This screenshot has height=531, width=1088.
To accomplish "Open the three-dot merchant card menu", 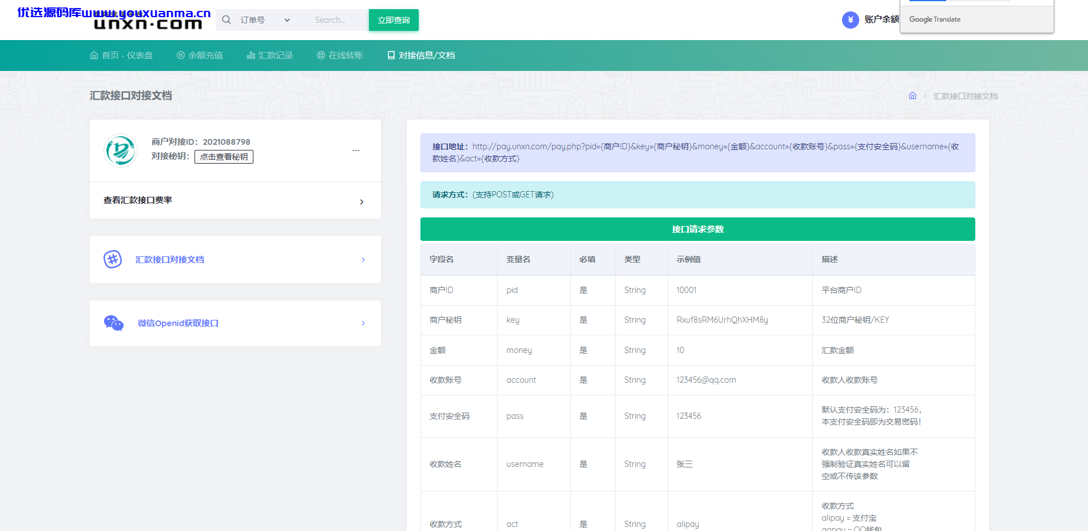I will [356, 150].
